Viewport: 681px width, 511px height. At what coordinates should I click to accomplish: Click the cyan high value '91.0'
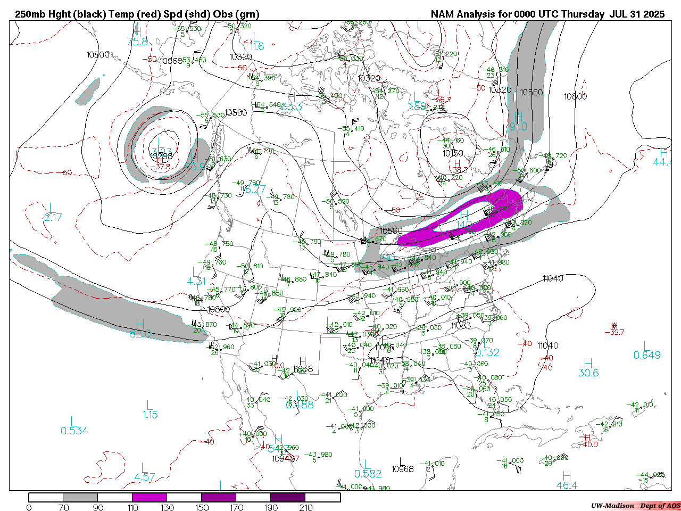click(x=518, y=127)
